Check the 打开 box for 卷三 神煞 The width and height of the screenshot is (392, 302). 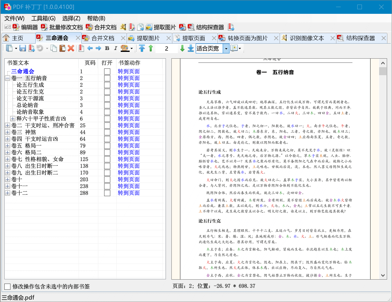[x=107, y=132]
